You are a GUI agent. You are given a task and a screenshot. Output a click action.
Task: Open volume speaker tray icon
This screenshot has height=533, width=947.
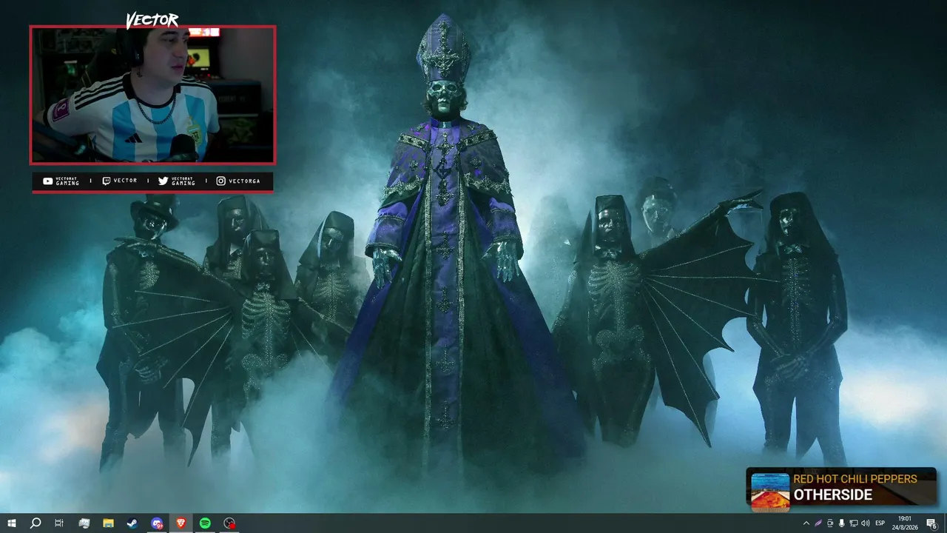866,523
